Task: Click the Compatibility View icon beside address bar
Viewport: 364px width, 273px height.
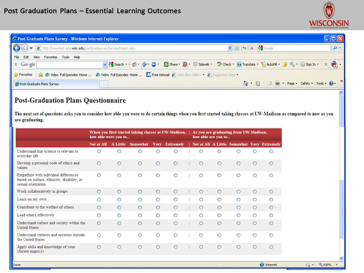Action: (237, 48)
